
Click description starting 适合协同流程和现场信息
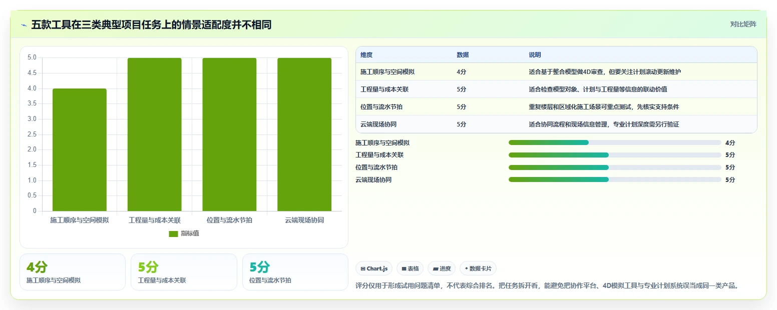pyautogui.click(x=604, y=124)
